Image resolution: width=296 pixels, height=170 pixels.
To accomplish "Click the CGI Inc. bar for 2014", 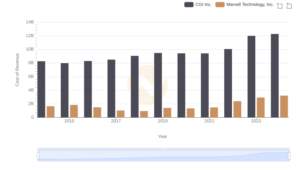I will [41, 89].
